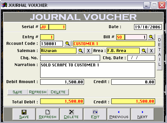The width and height of the screenshot is (167, 123).
Task: Open the Area lookup magnifier icon
Action: 144,51
